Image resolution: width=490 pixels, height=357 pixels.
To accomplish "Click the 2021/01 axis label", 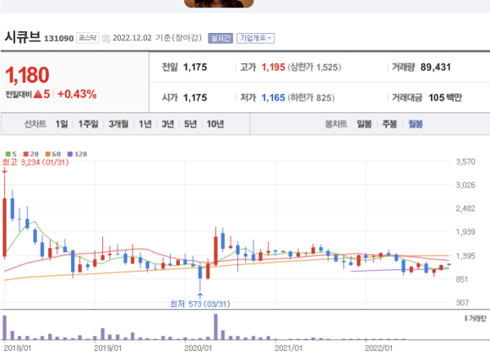I will tap(288, 349).
